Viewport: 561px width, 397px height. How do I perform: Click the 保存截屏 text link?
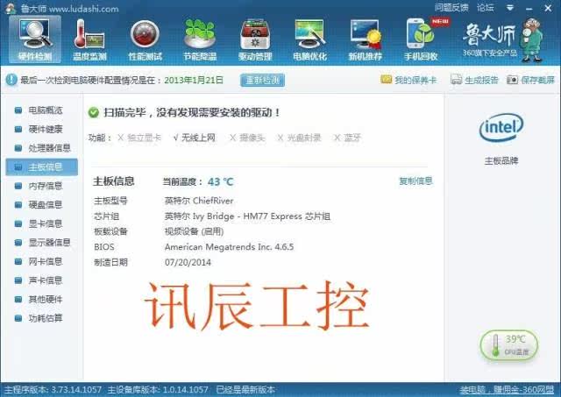537,80
